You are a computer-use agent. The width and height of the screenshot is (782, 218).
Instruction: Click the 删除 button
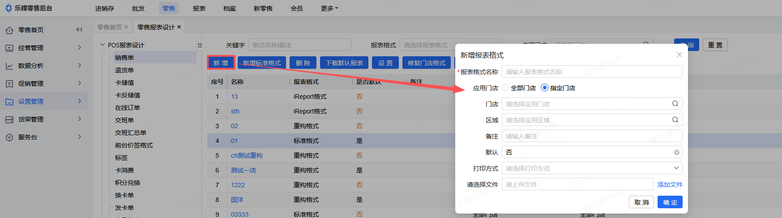click(x=303, y=63)
